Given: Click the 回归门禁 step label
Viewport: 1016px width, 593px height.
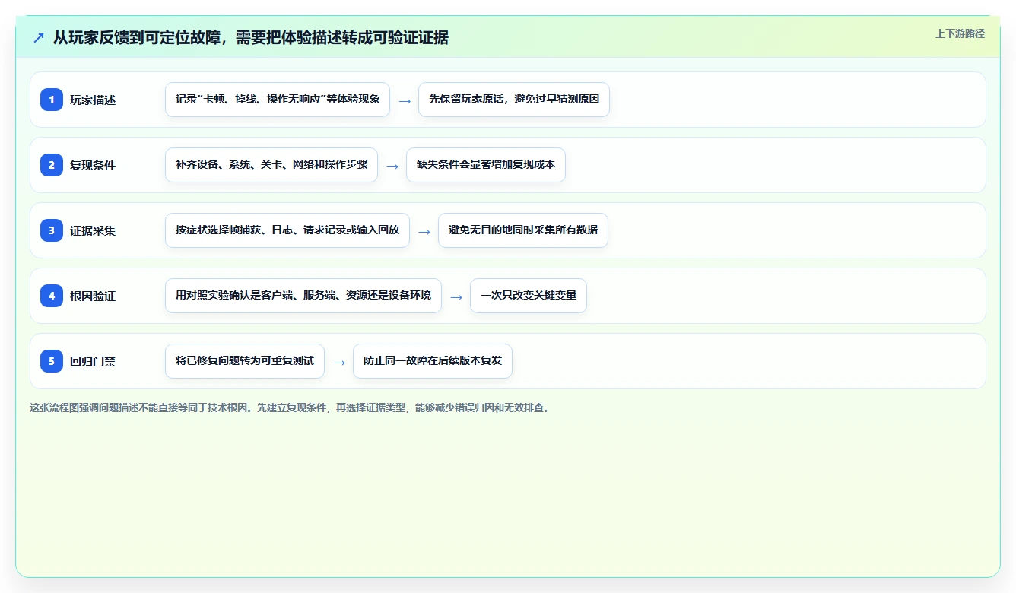Looking at the screenshot, I should tap(93, 361).
